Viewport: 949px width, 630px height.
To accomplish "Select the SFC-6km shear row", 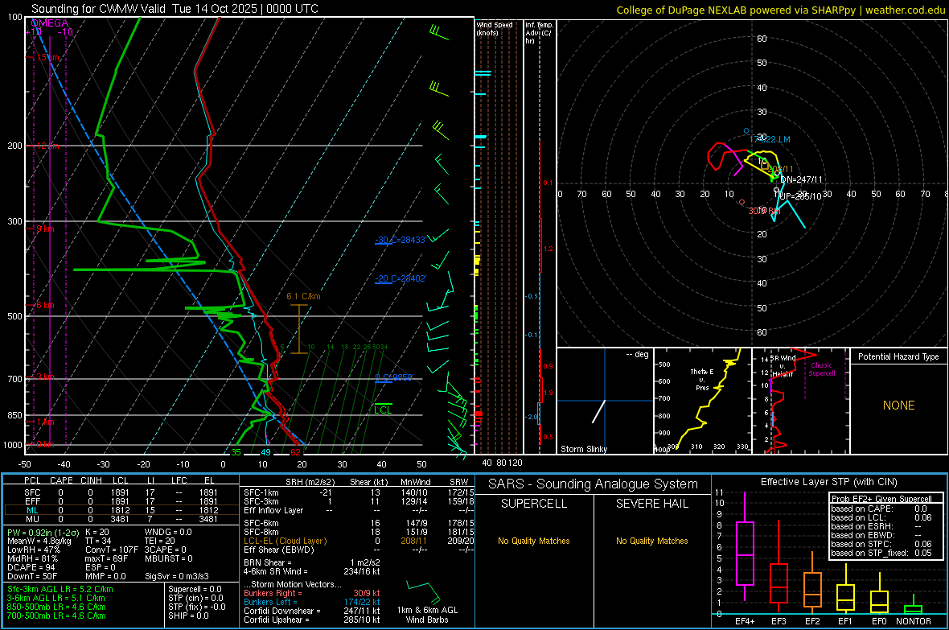I will click(359, 523).
